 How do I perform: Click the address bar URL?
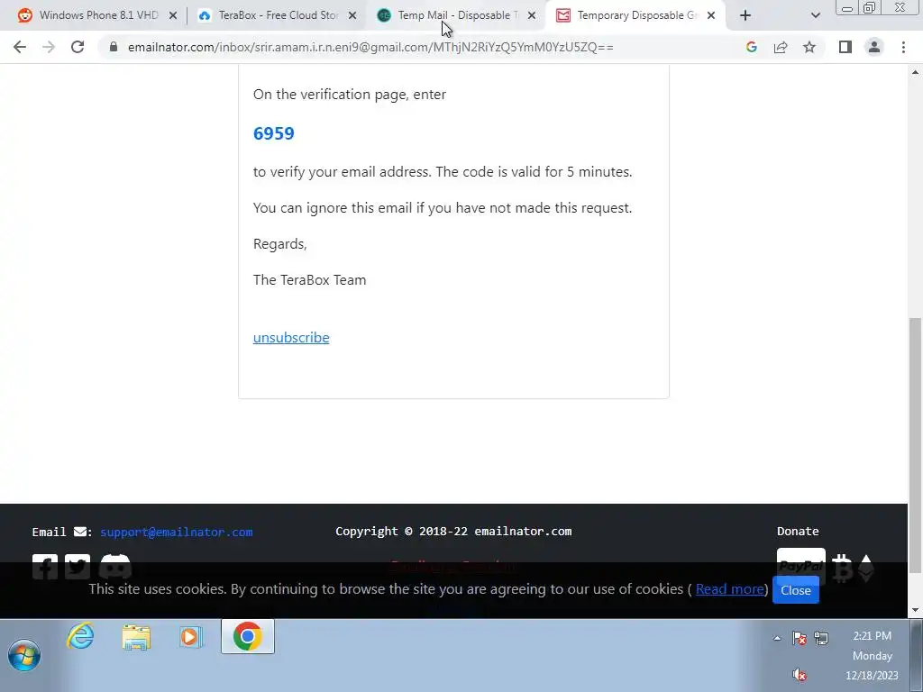point(370,47)
